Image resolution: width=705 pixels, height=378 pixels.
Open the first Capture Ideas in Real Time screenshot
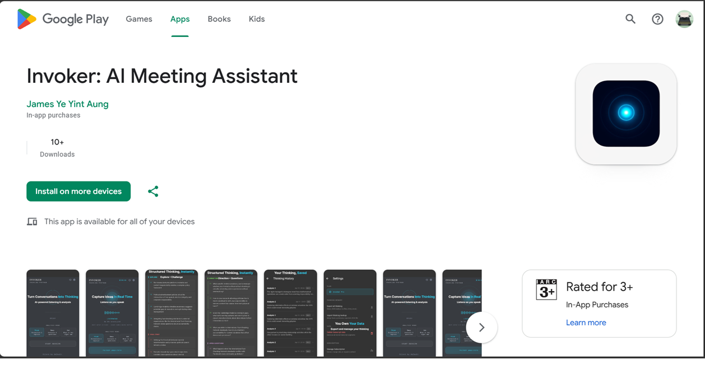pos(112,314)
